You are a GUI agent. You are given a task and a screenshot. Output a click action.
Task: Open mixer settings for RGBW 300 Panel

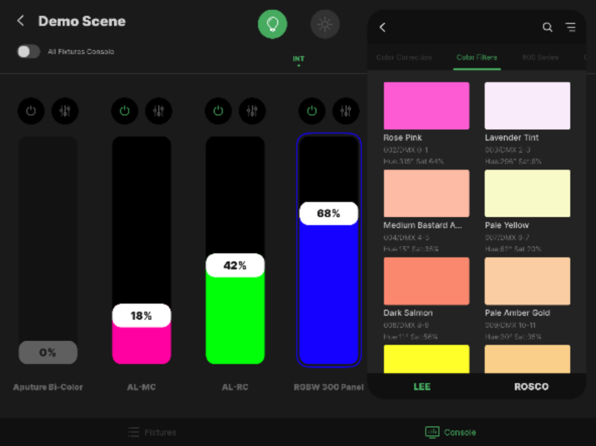(x=346, y=111)
